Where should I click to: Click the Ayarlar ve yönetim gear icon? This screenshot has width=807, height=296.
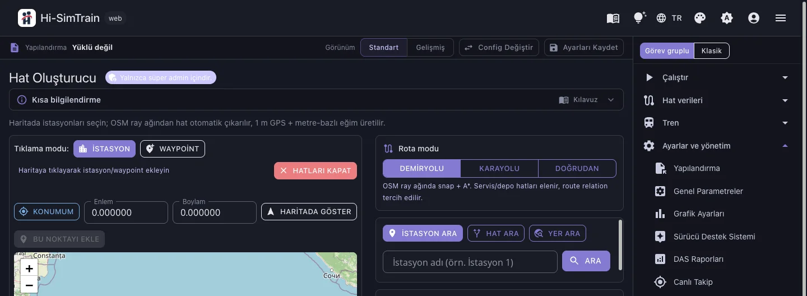tap(649, 146)
